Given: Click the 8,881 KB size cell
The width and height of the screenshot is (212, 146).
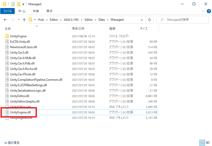Looking at the screenshot, I should coord(151,96).
